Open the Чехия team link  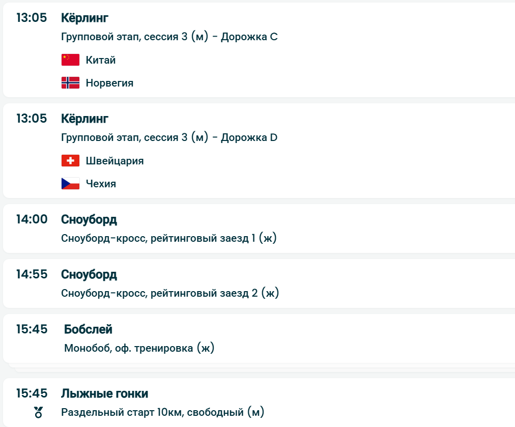pyautogui.click(x=101, y=184)
